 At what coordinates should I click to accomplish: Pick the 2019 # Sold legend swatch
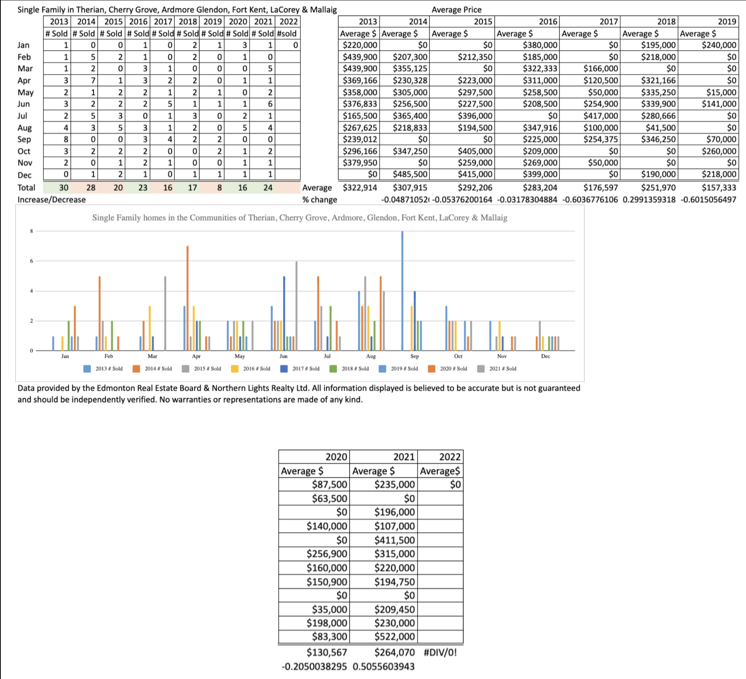click(x=382, y=369)
